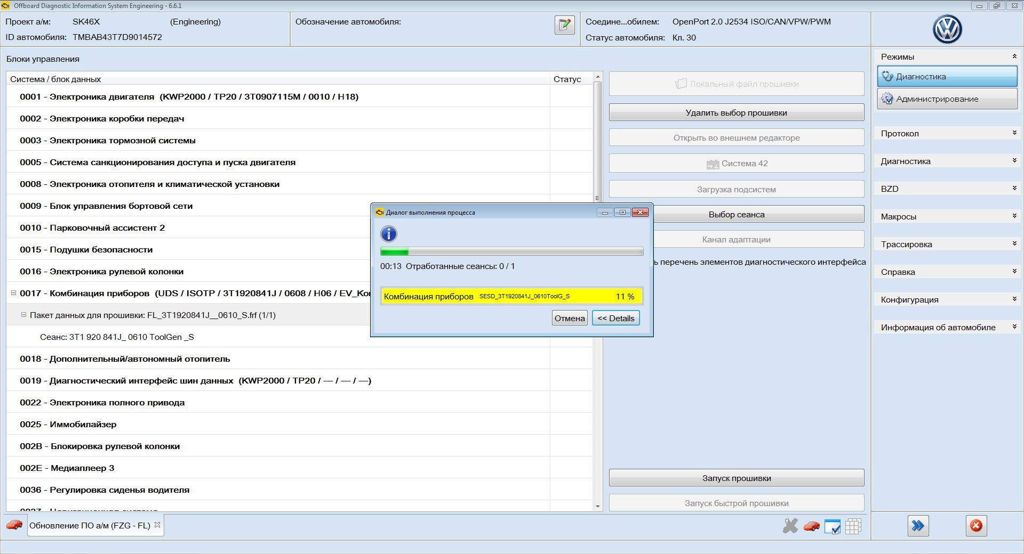Click << Details button in dialog
The width and height of the screenshot is (1024, 554).
click(616, 318)
